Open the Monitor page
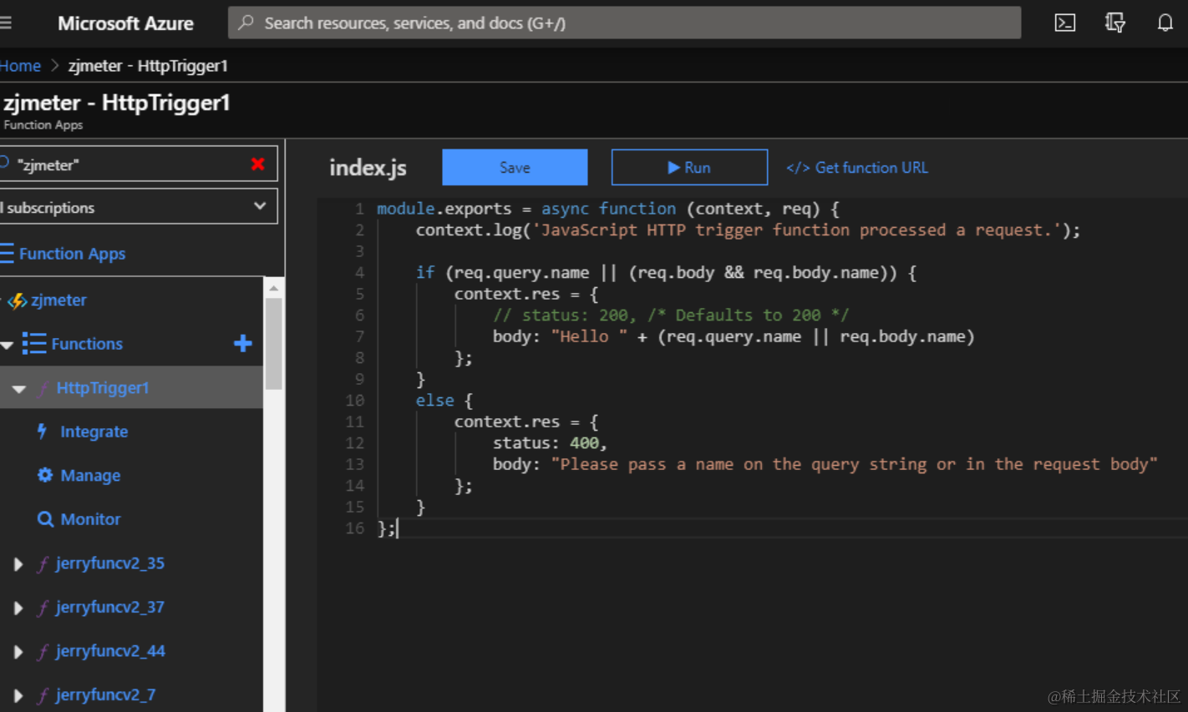 click(x=90, y=519)
